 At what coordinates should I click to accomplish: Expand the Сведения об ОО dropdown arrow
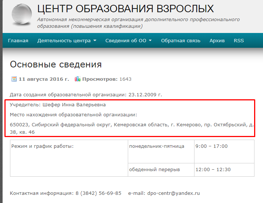click(x=150, y=41)
